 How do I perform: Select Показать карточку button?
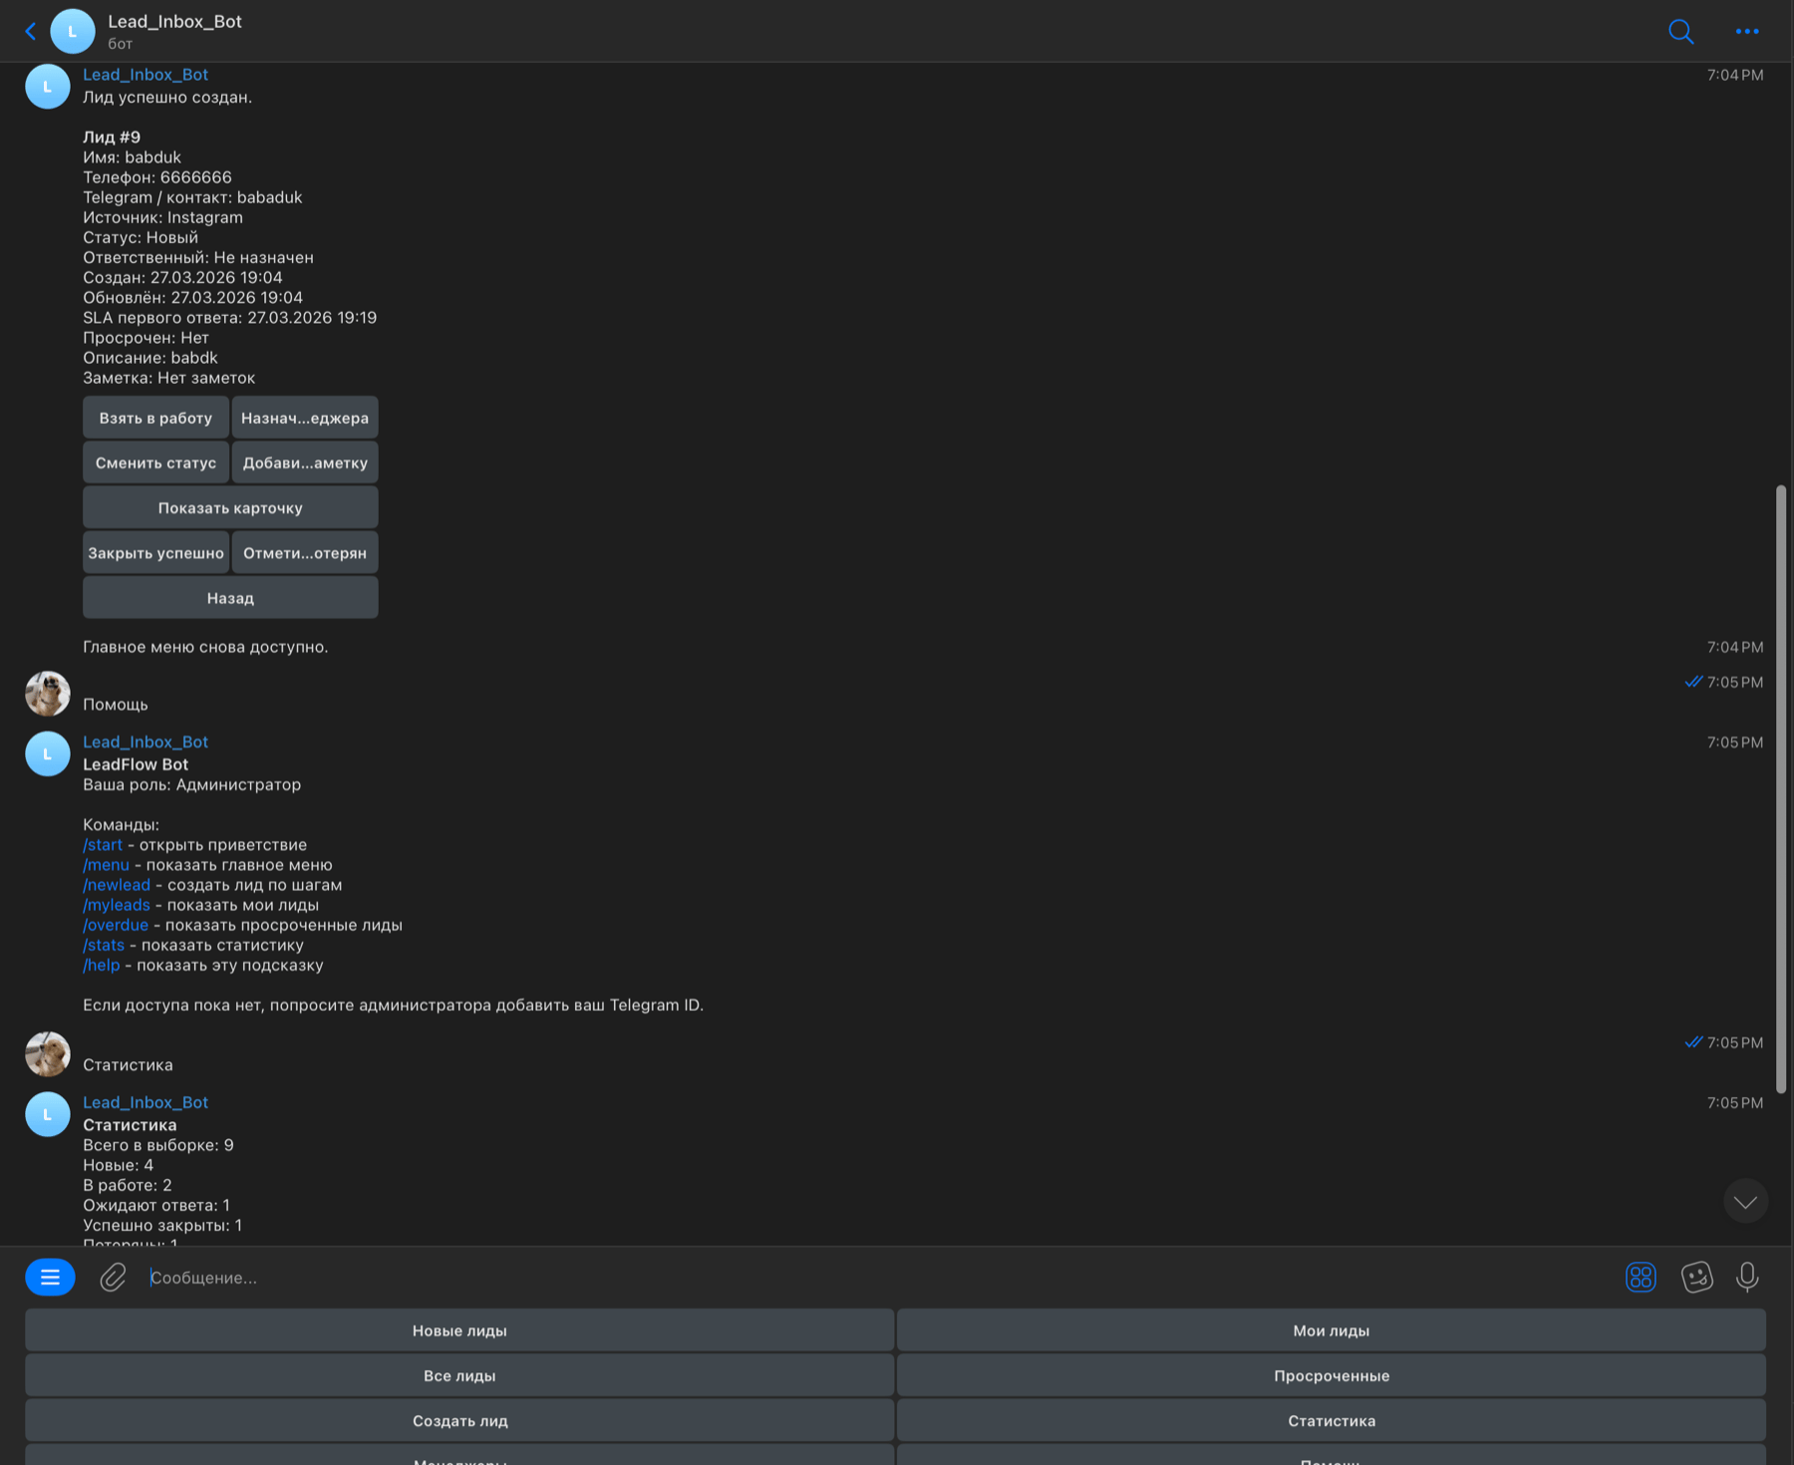[230, 507]
